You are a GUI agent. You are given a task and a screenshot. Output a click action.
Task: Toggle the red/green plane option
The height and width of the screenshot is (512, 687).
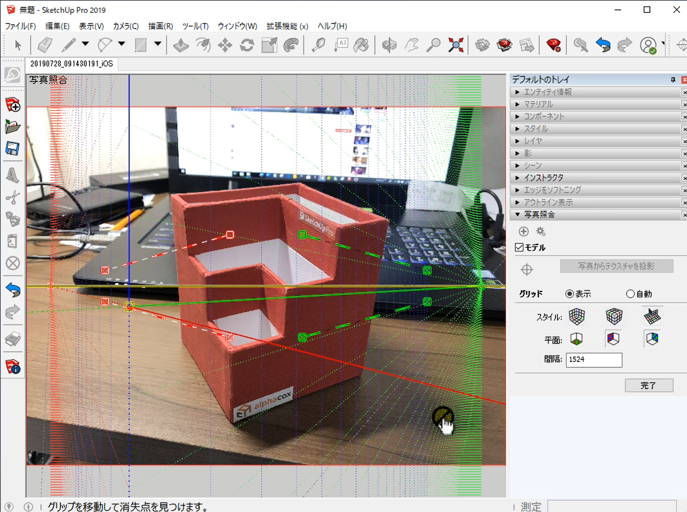[577, 339]
